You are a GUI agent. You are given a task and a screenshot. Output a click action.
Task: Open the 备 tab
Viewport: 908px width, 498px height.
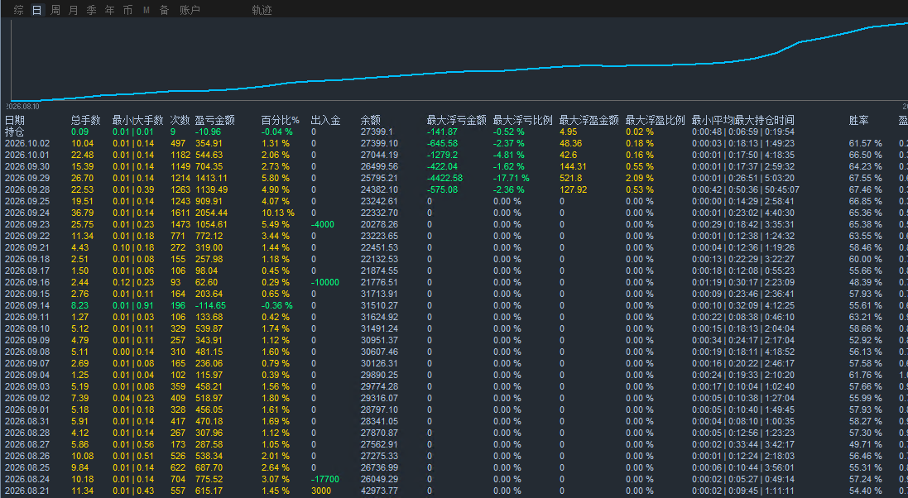pos(165,10)
